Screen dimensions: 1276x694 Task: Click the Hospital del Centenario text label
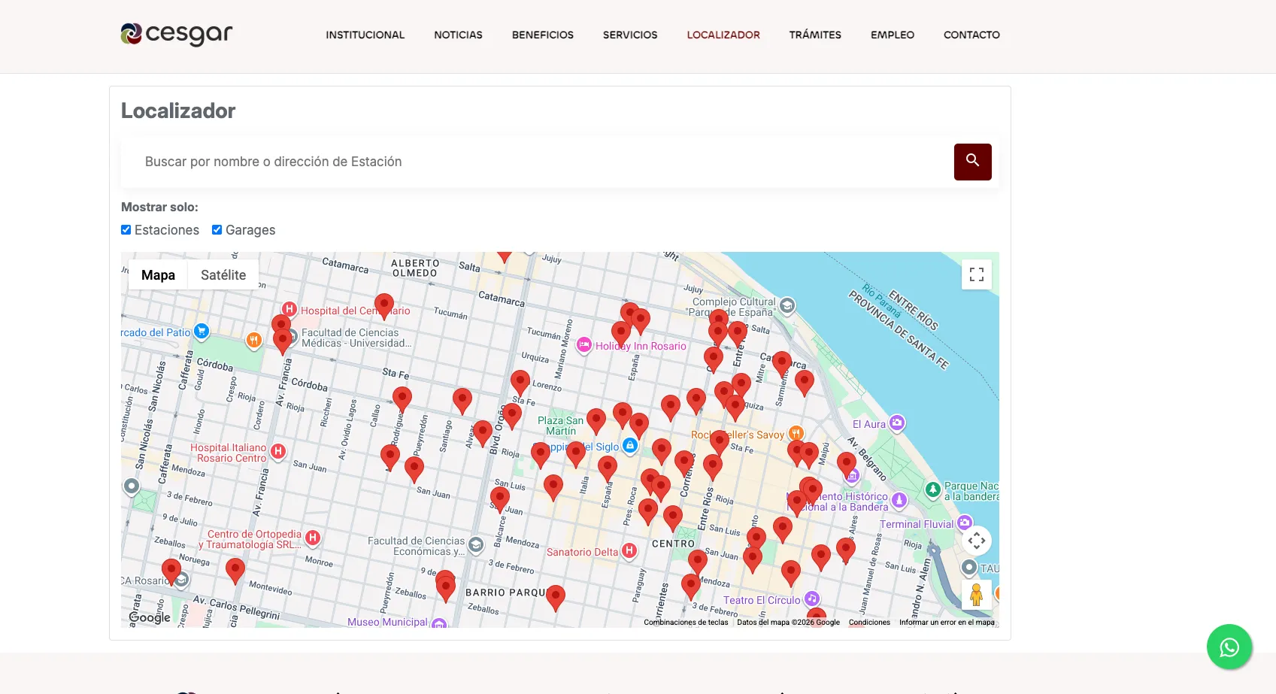point(356,311)
